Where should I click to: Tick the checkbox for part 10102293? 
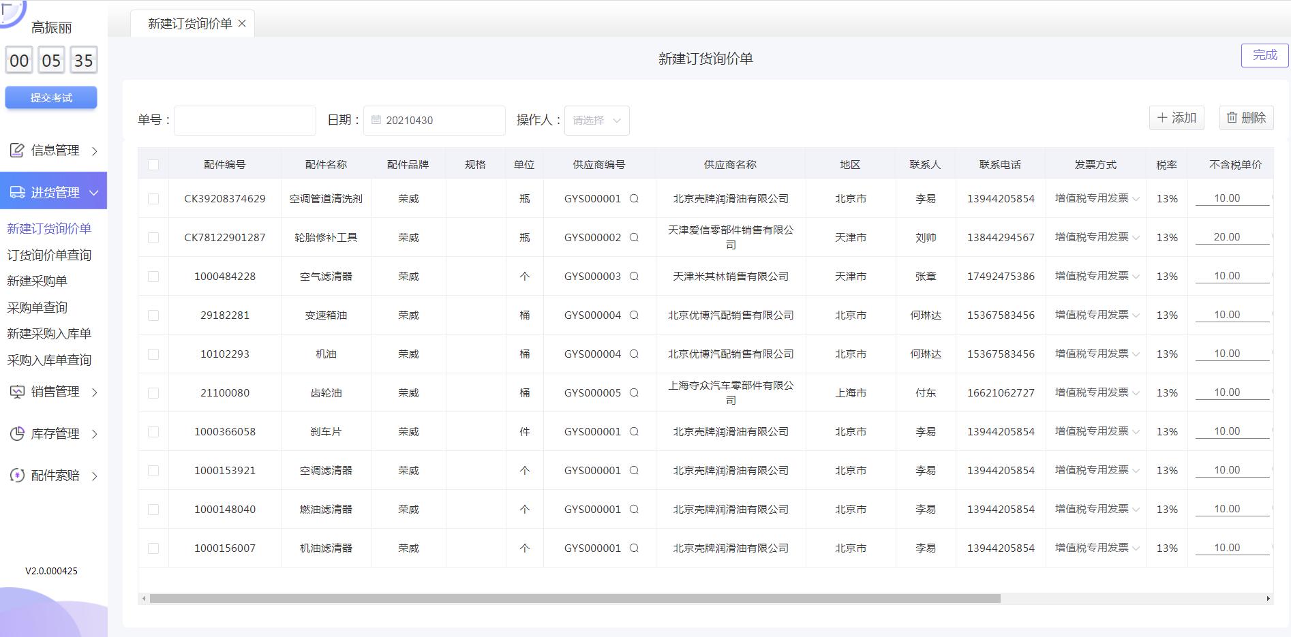(153, 354)
